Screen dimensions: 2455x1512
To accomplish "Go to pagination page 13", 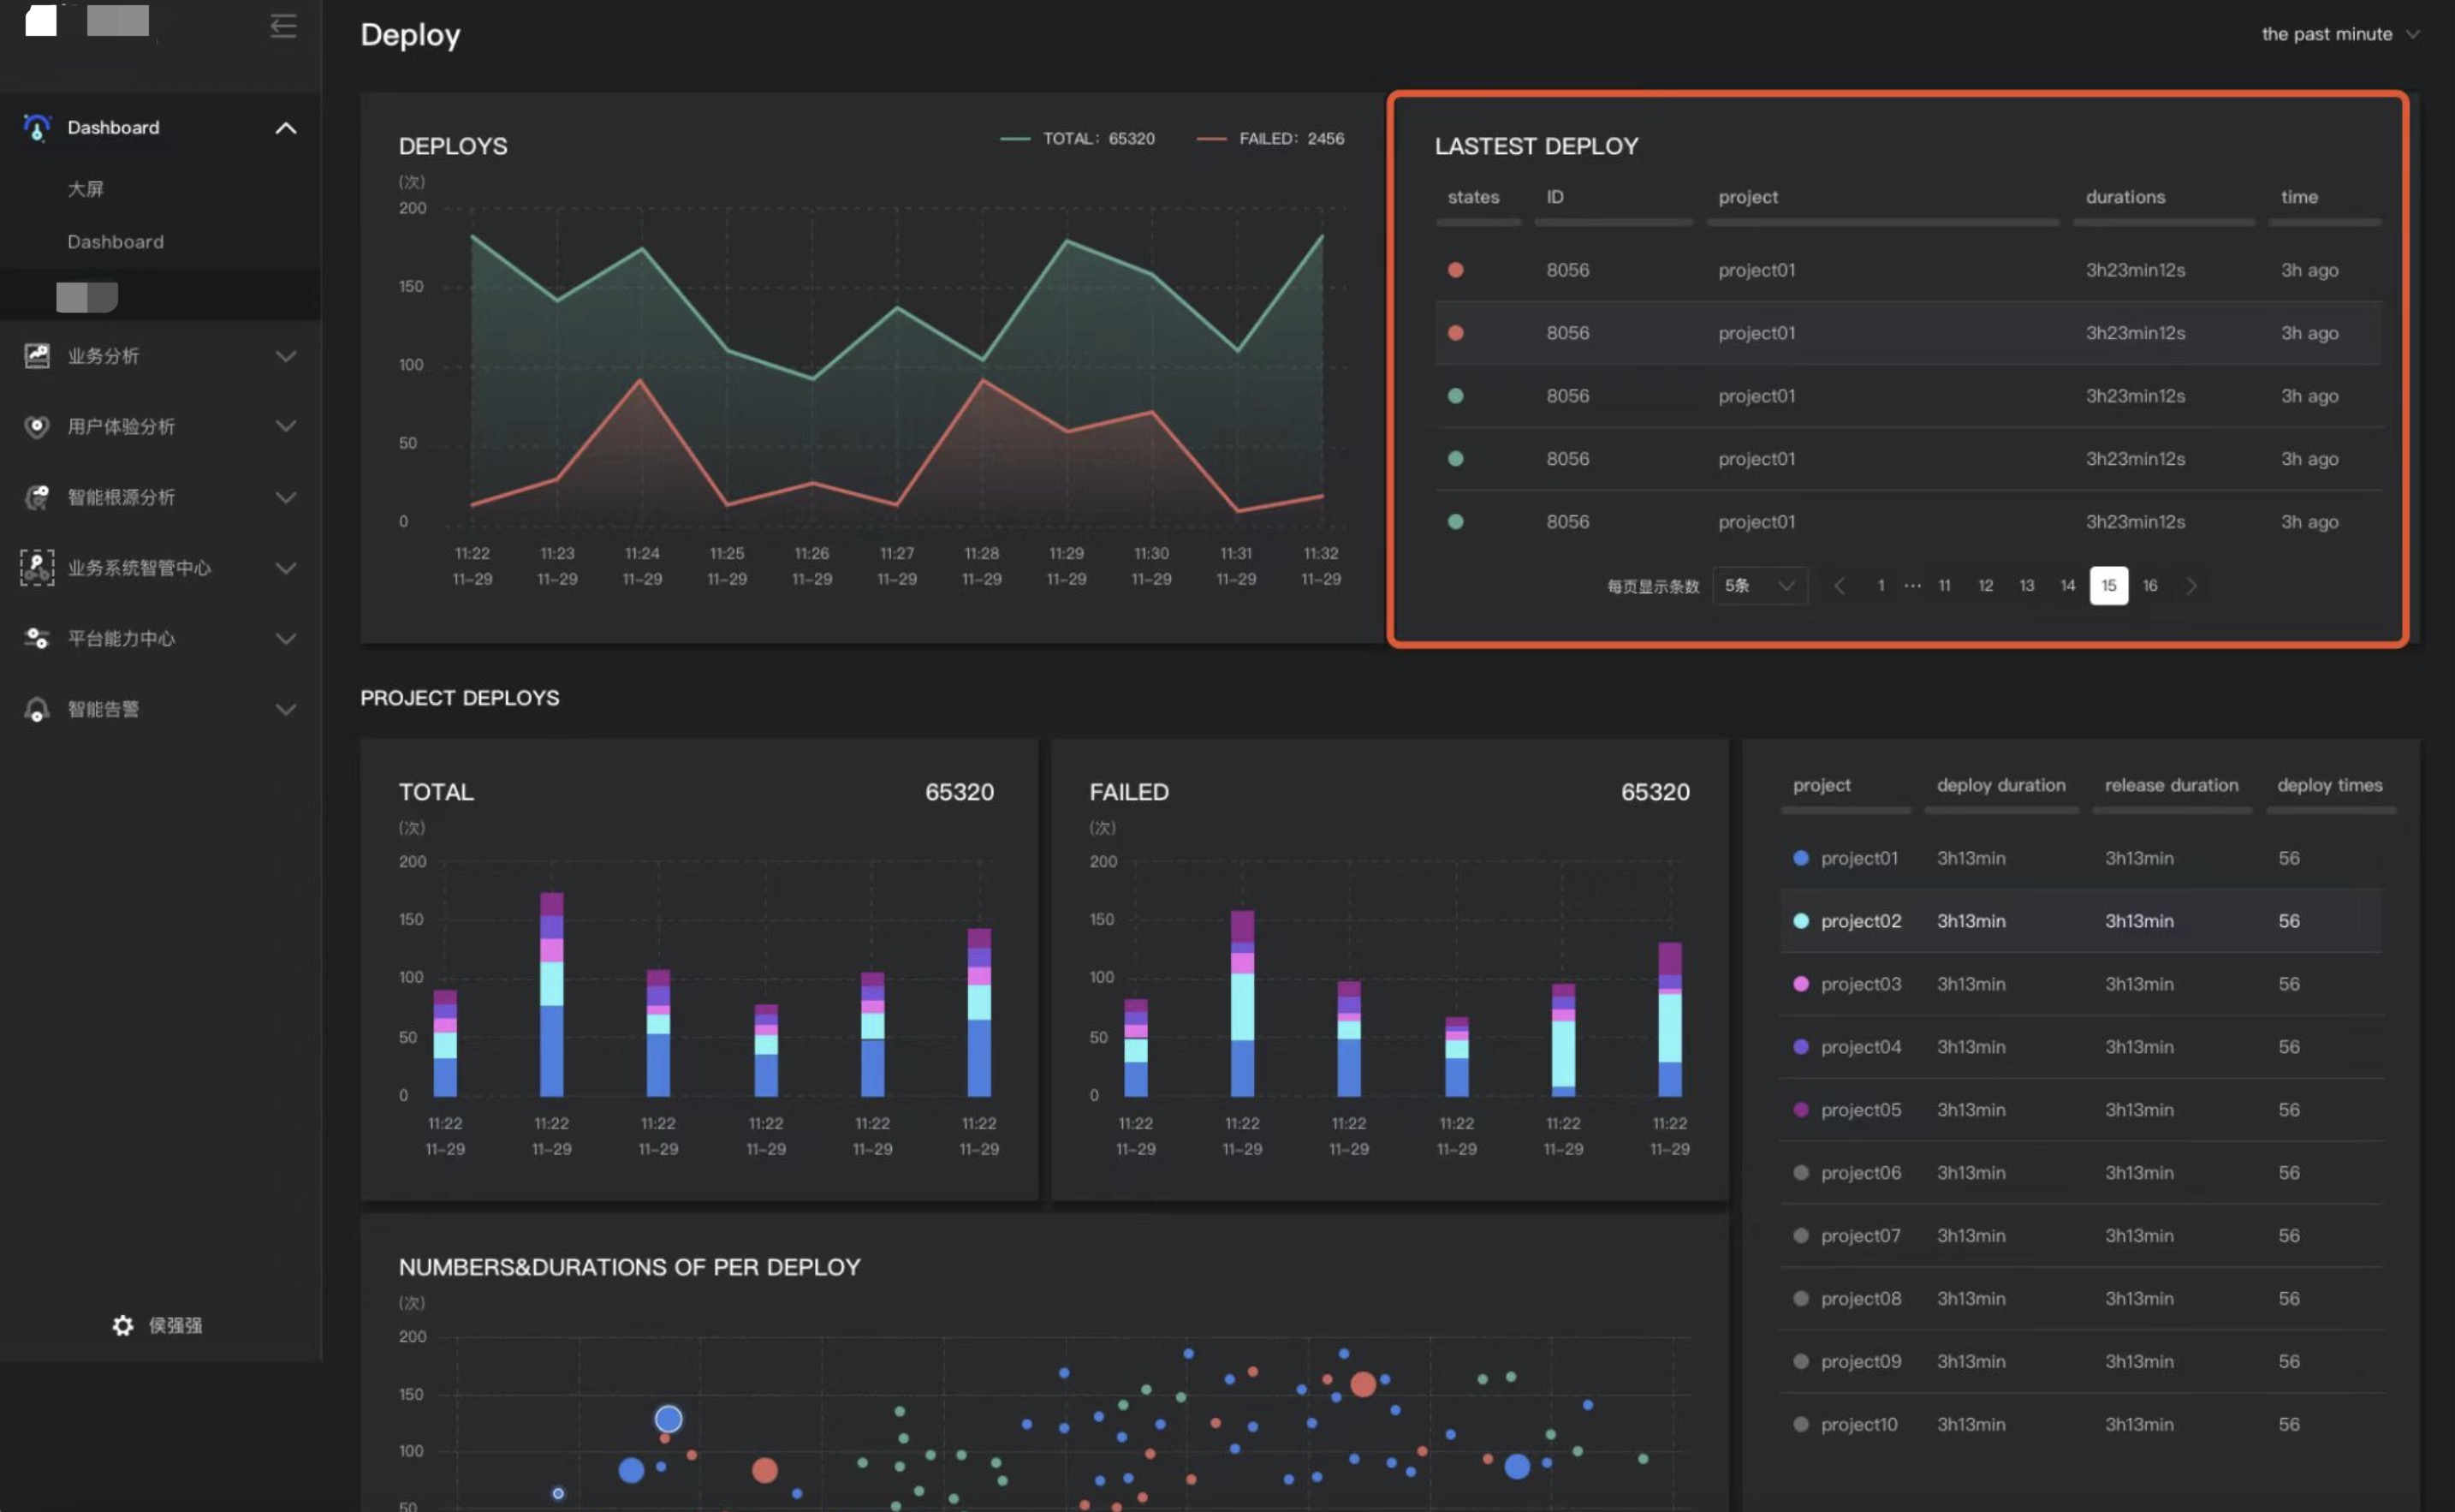I will pos(2026,586).
